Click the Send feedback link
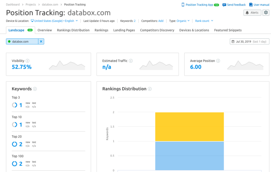 236,5
